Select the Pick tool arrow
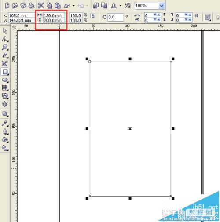The height and width of the screenshot is (222, 220). click(x=5, y=31)
